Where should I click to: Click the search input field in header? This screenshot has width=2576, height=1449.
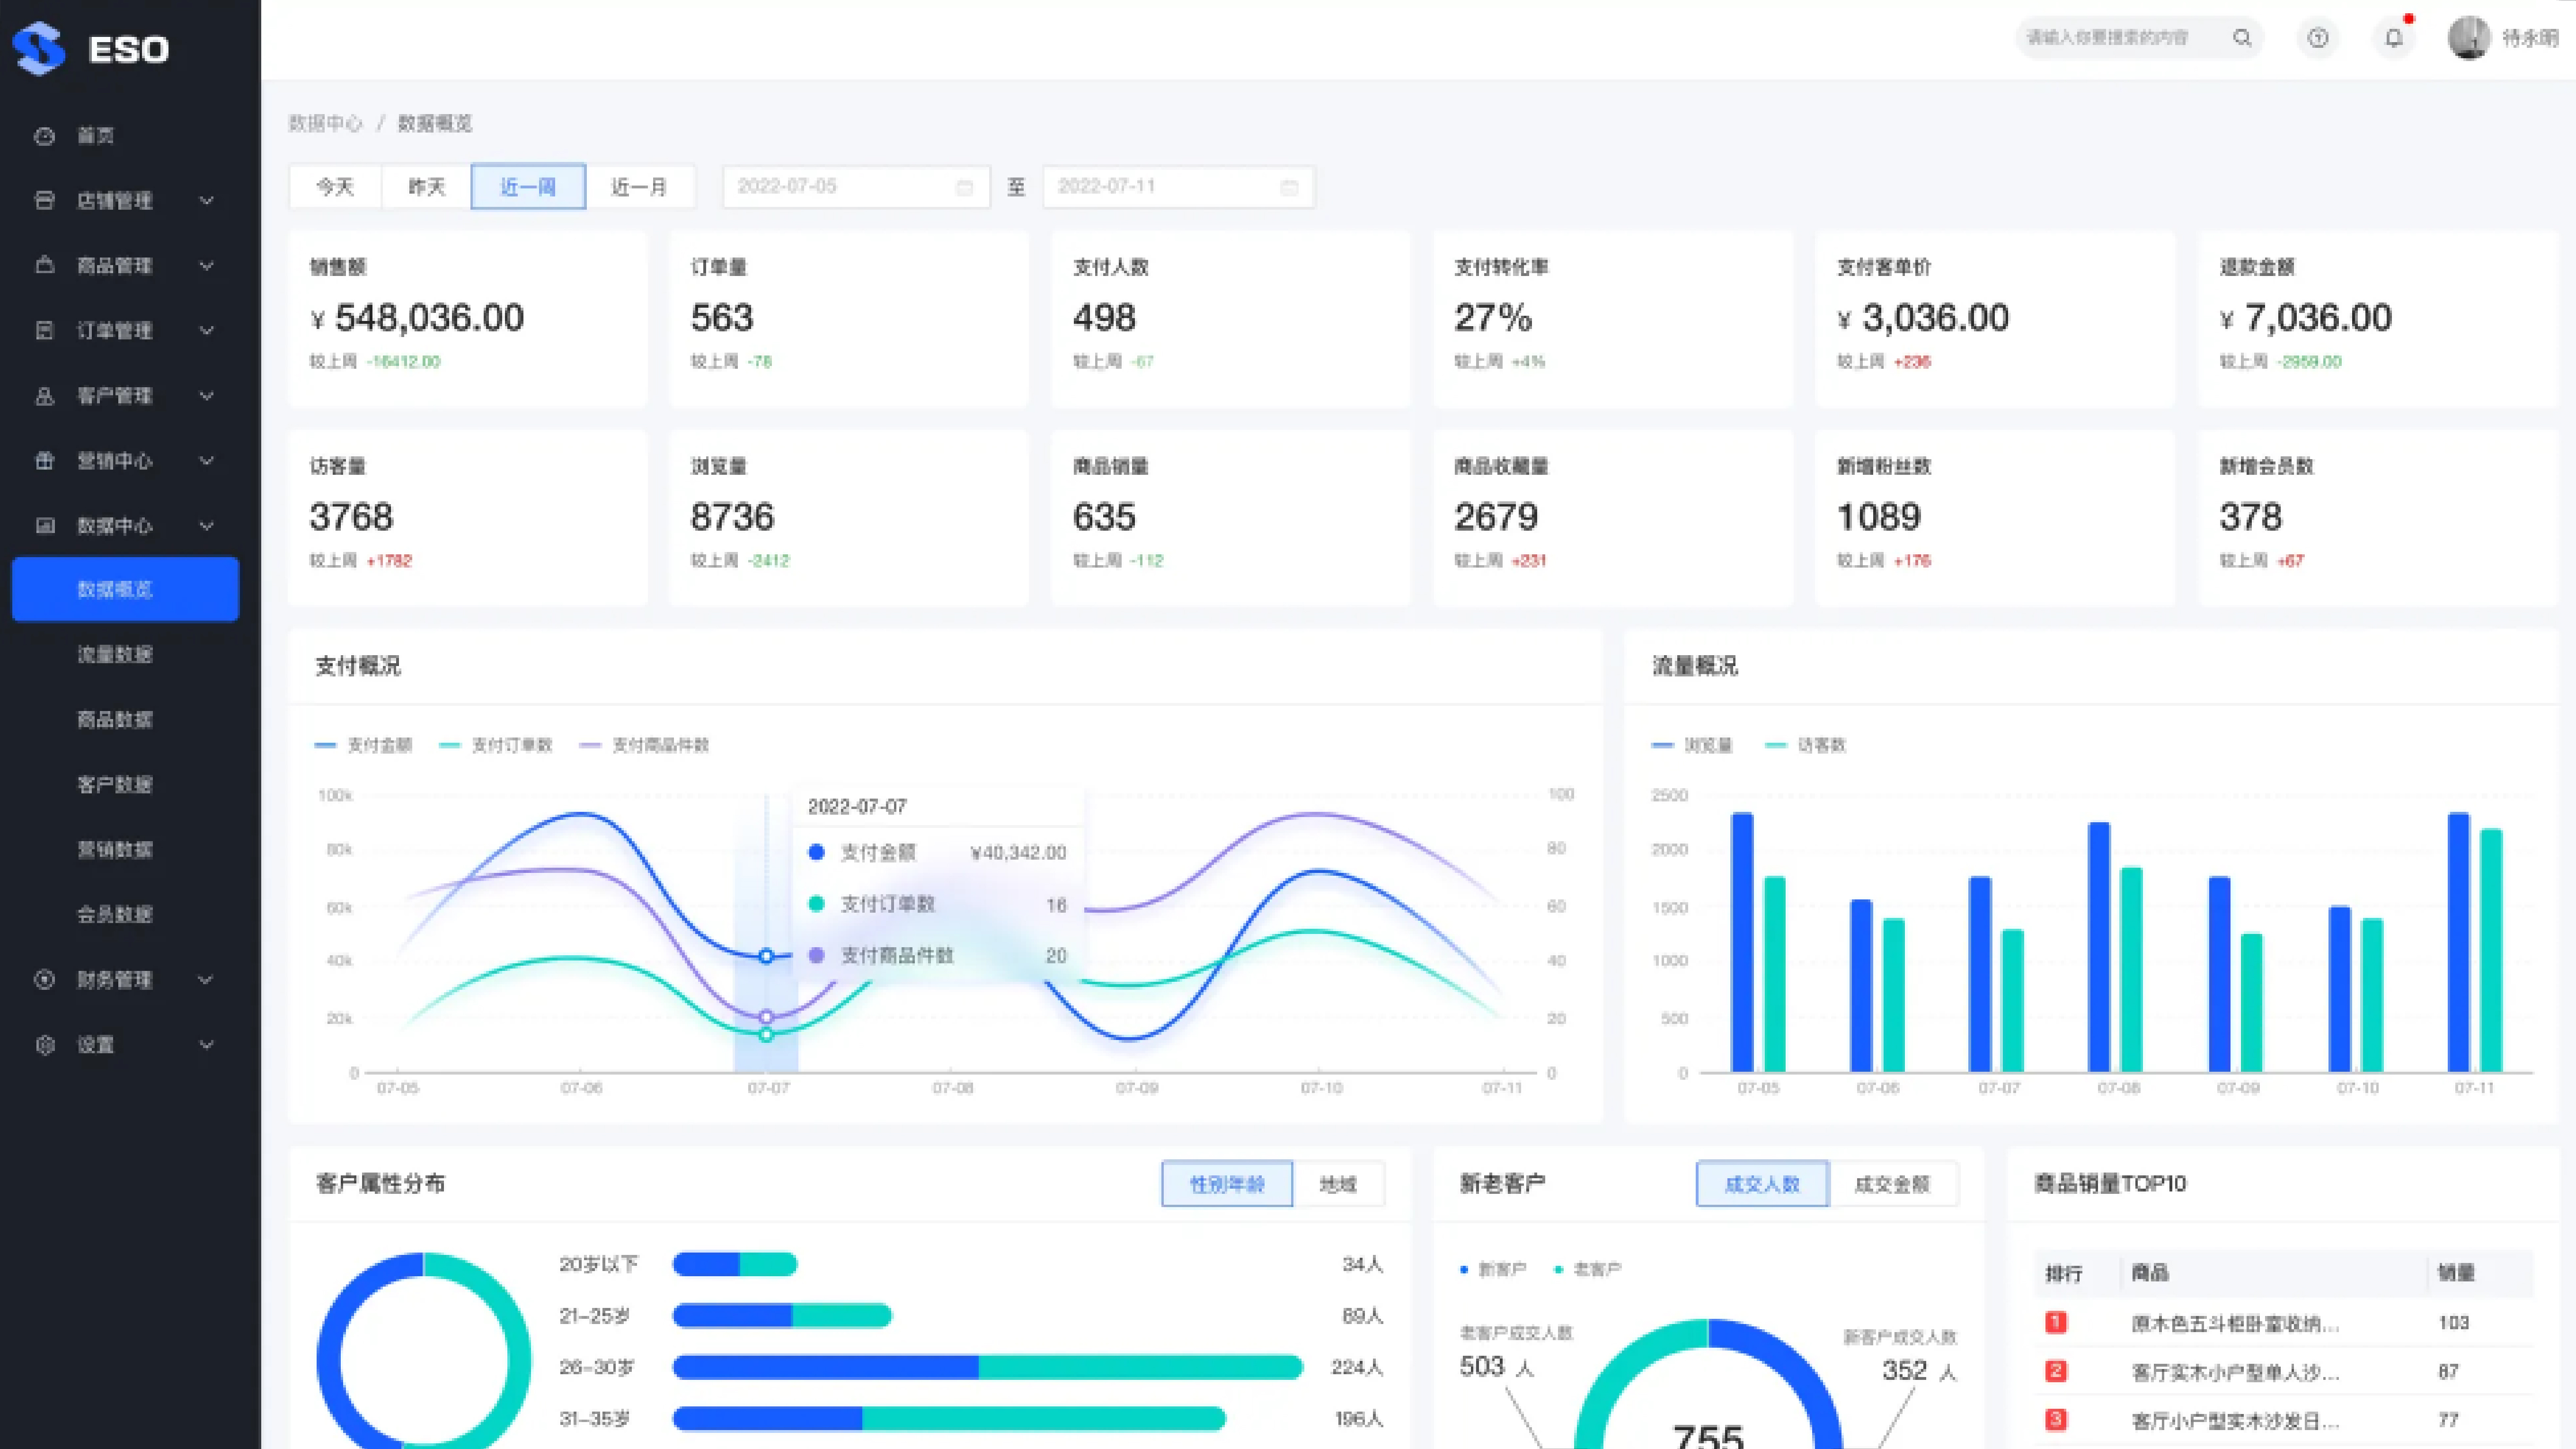coord(2140,38)
